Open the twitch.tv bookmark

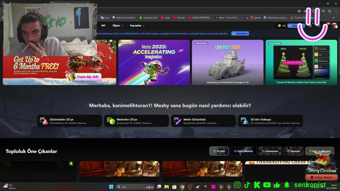(x=124, y=18)
